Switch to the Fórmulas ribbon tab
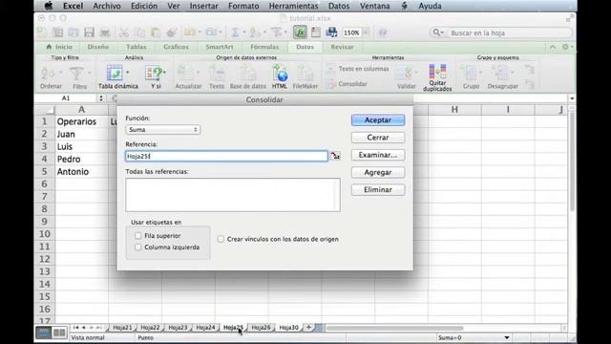 pyautogui.click(x=264, y=47)
